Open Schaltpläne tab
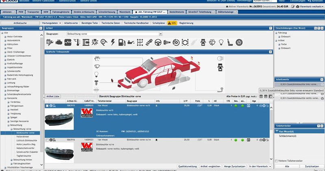The width and height of the screenshot is (325, 171). [158, 23]
